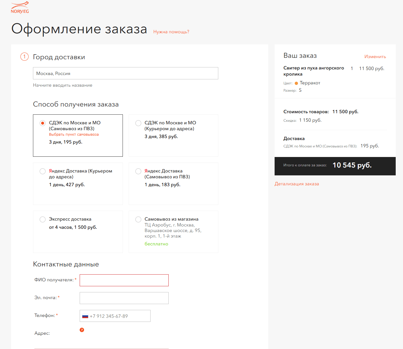Open the Нужна помощь help link
The width and height of the screenshot is (403, 349).
pyautogui.click(x=171, y=32)
